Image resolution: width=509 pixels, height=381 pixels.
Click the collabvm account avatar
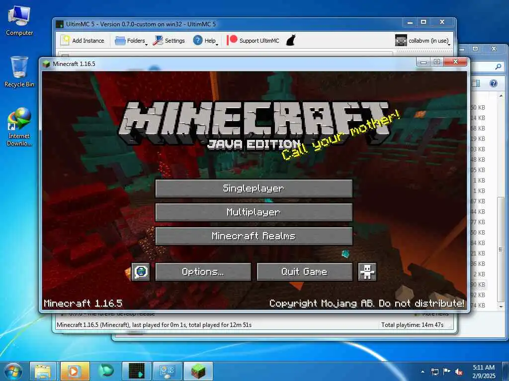(401, 41)
